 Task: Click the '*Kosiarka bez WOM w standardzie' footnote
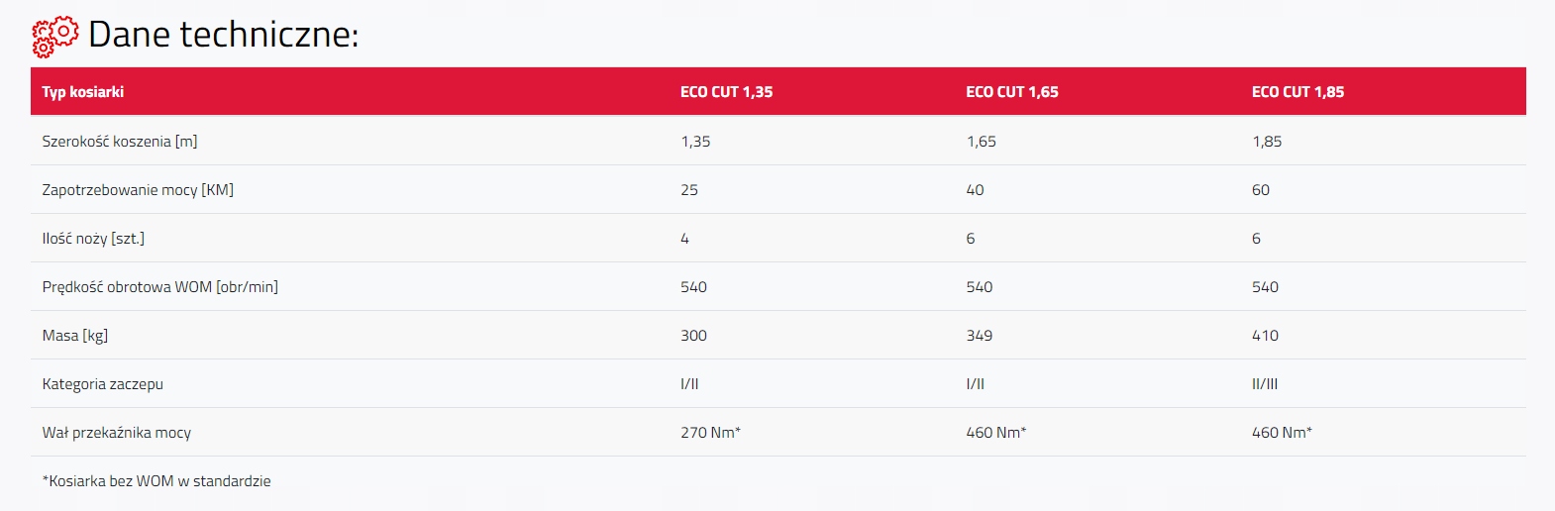pyautogui.click(x=156, y=481)
